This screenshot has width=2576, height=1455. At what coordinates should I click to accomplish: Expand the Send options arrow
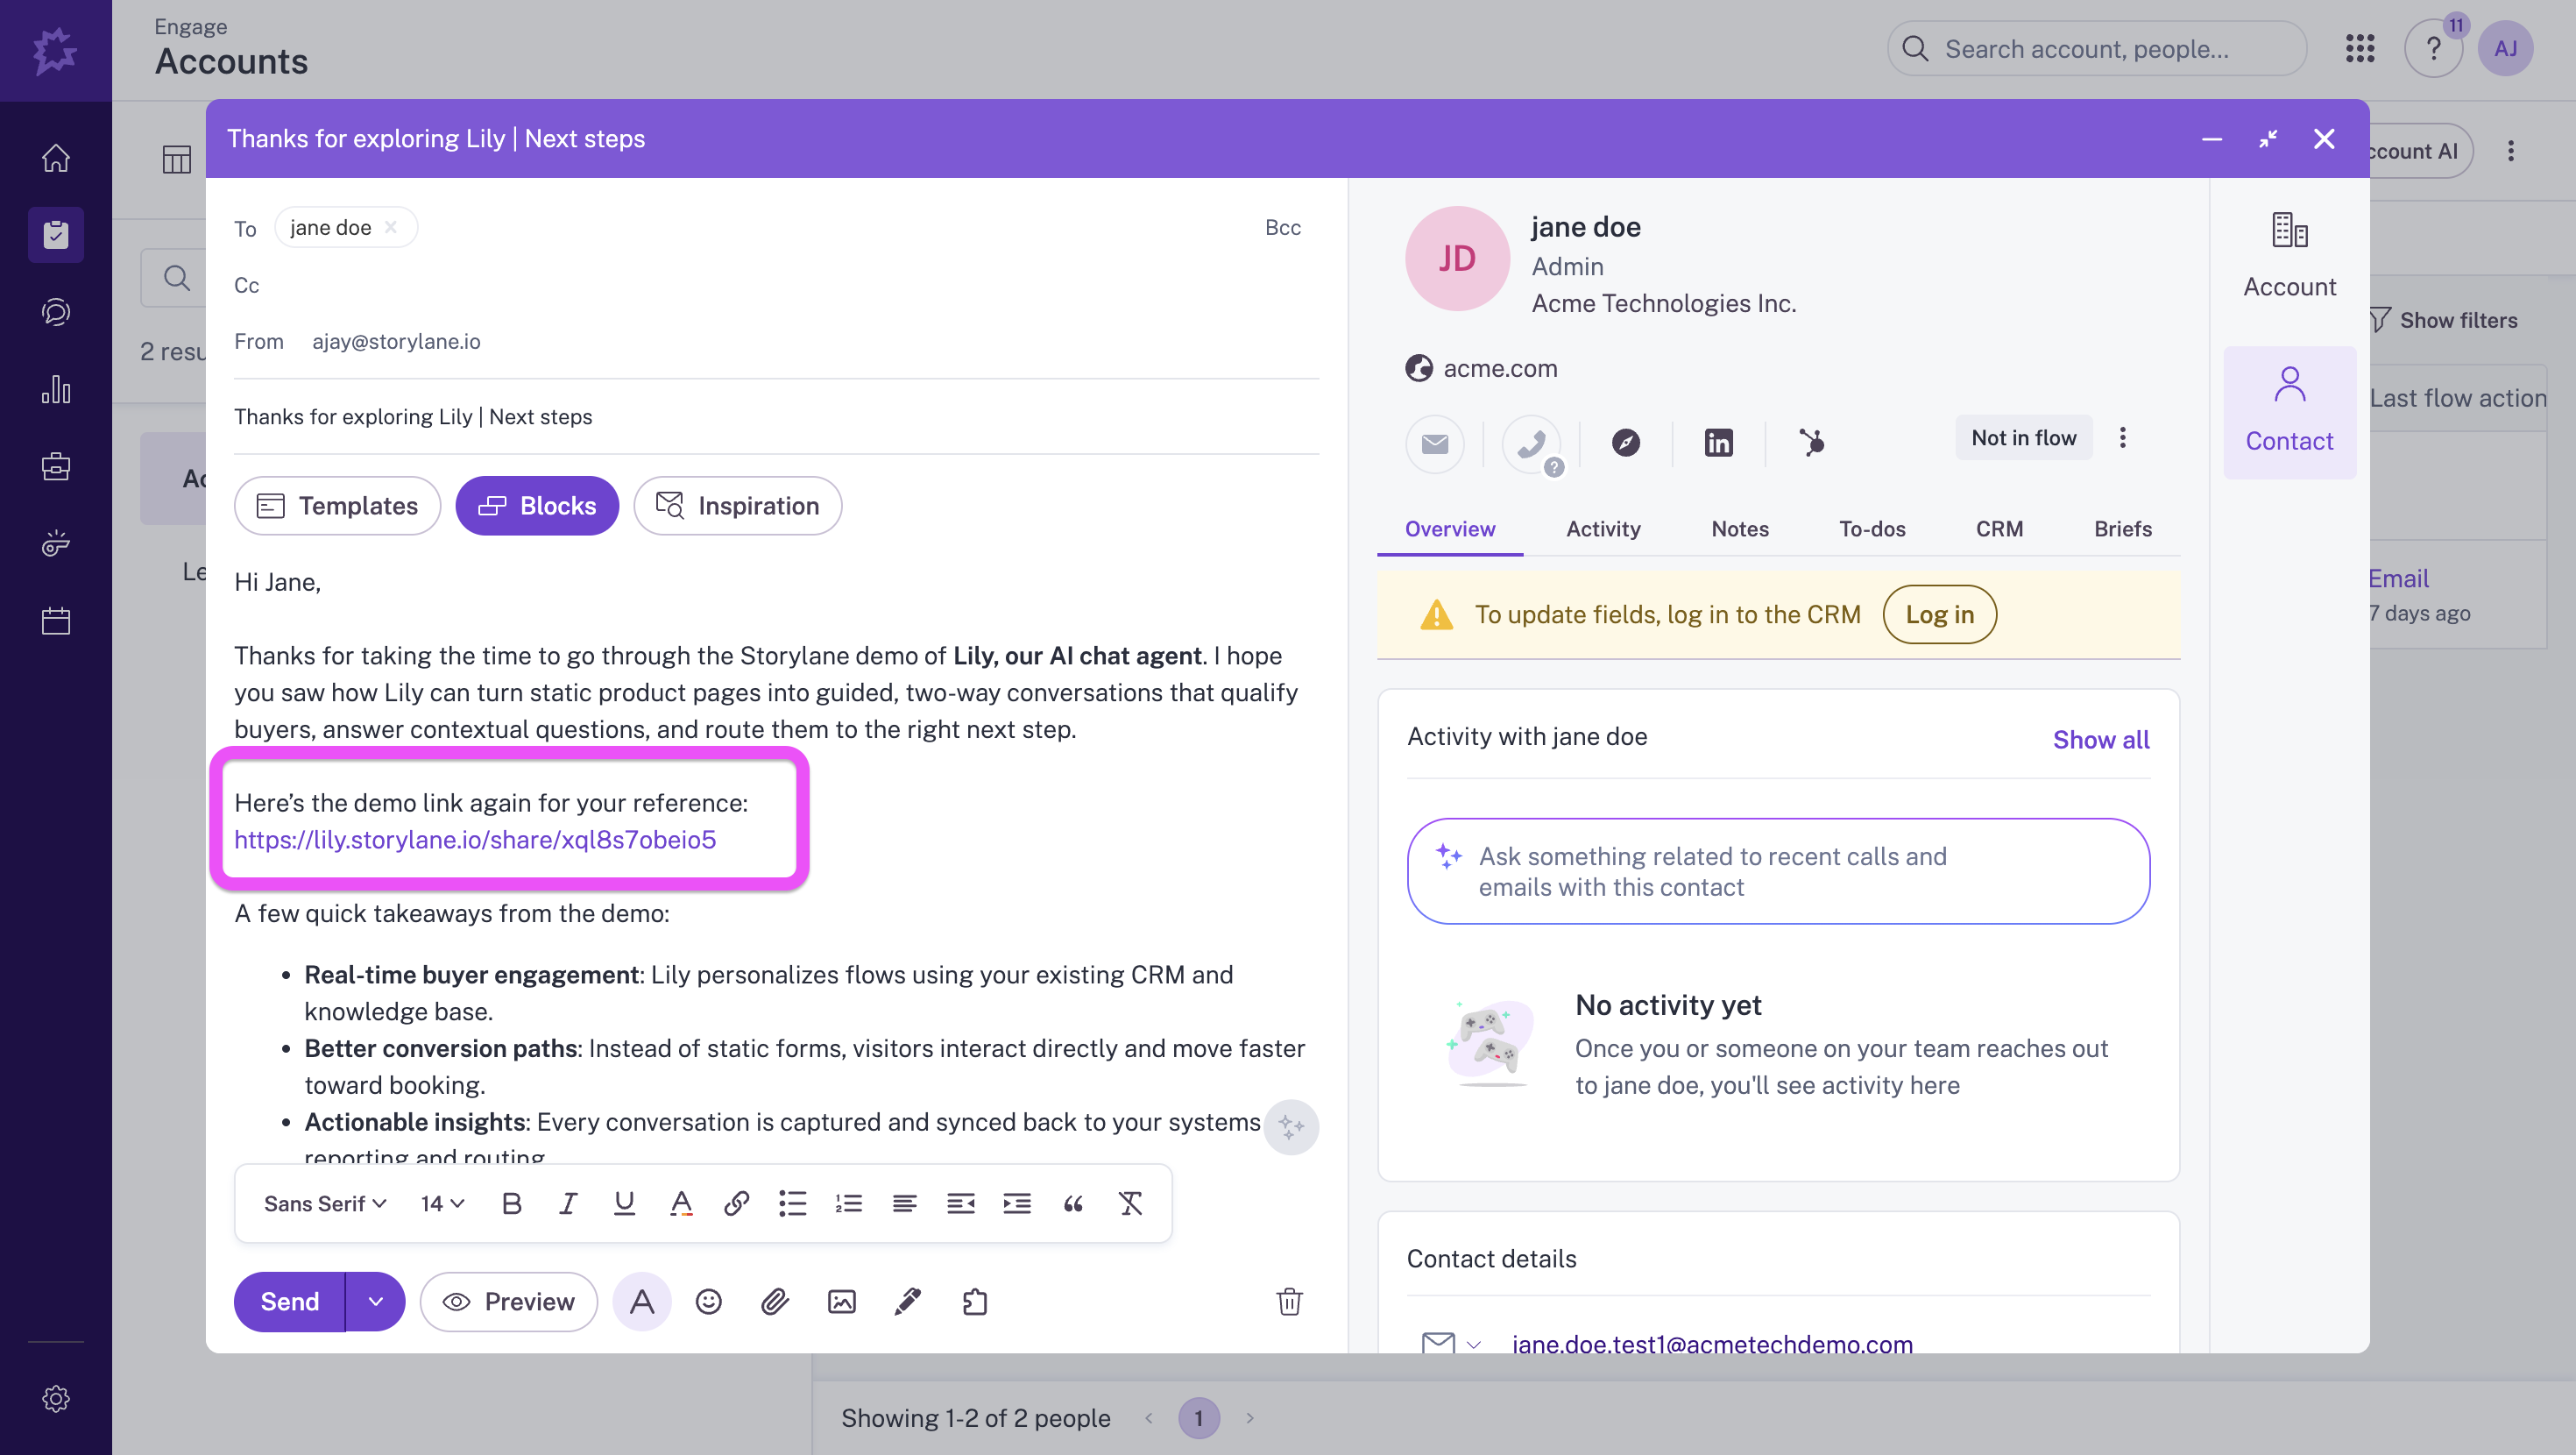click(375, 1302)
